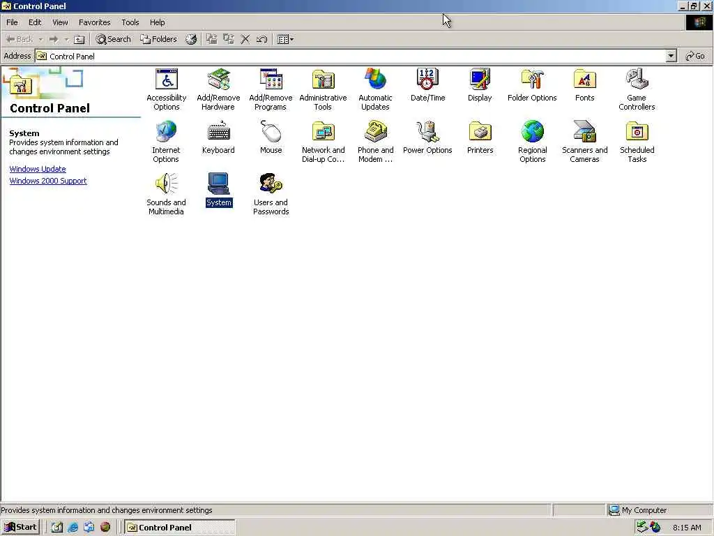Click the Folder Options icon
This screenshot has height=536, width=714.
coord(532,80)
